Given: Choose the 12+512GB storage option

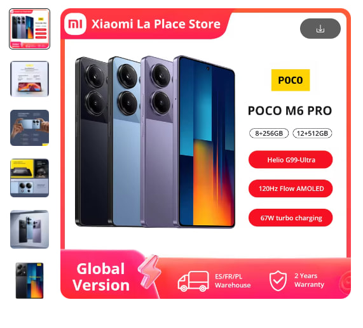Looking at the screenshot, I should pyautogui.click(x=312, y=133).
